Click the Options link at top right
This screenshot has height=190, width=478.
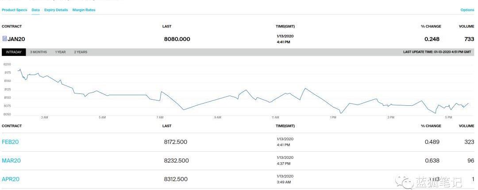(467, 10)
